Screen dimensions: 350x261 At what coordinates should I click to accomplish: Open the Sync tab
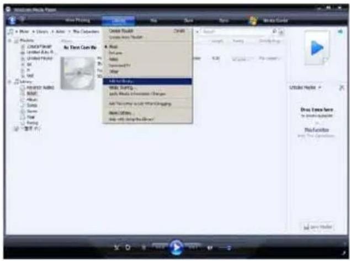224,20
